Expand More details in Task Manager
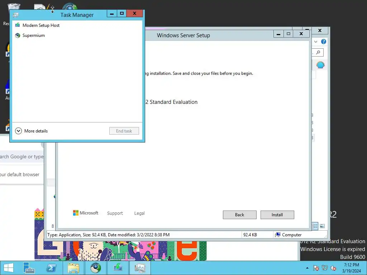This screenshot has width=367, height=275. pyautogui.click(x=32, y=131)
